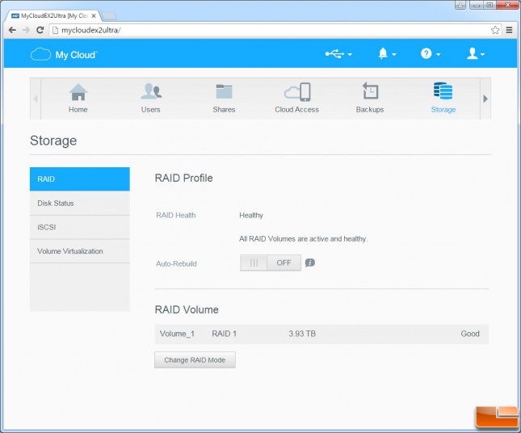Viewport: 521px width, 433px height.
Task: Close the MyCloudEX2Ultra browser tab
Action: point(94,15)
